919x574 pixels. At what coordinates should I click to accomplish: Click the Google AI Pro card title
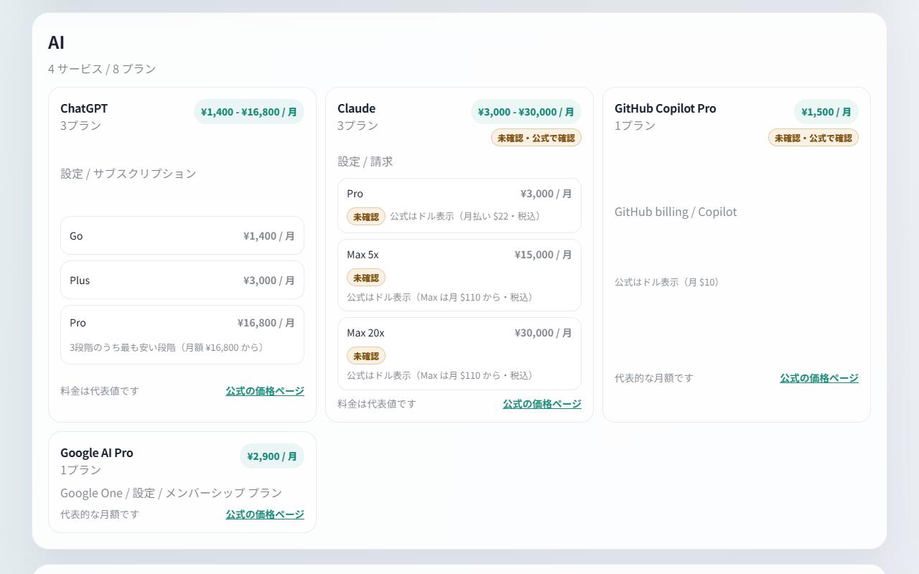click(97, 453)
